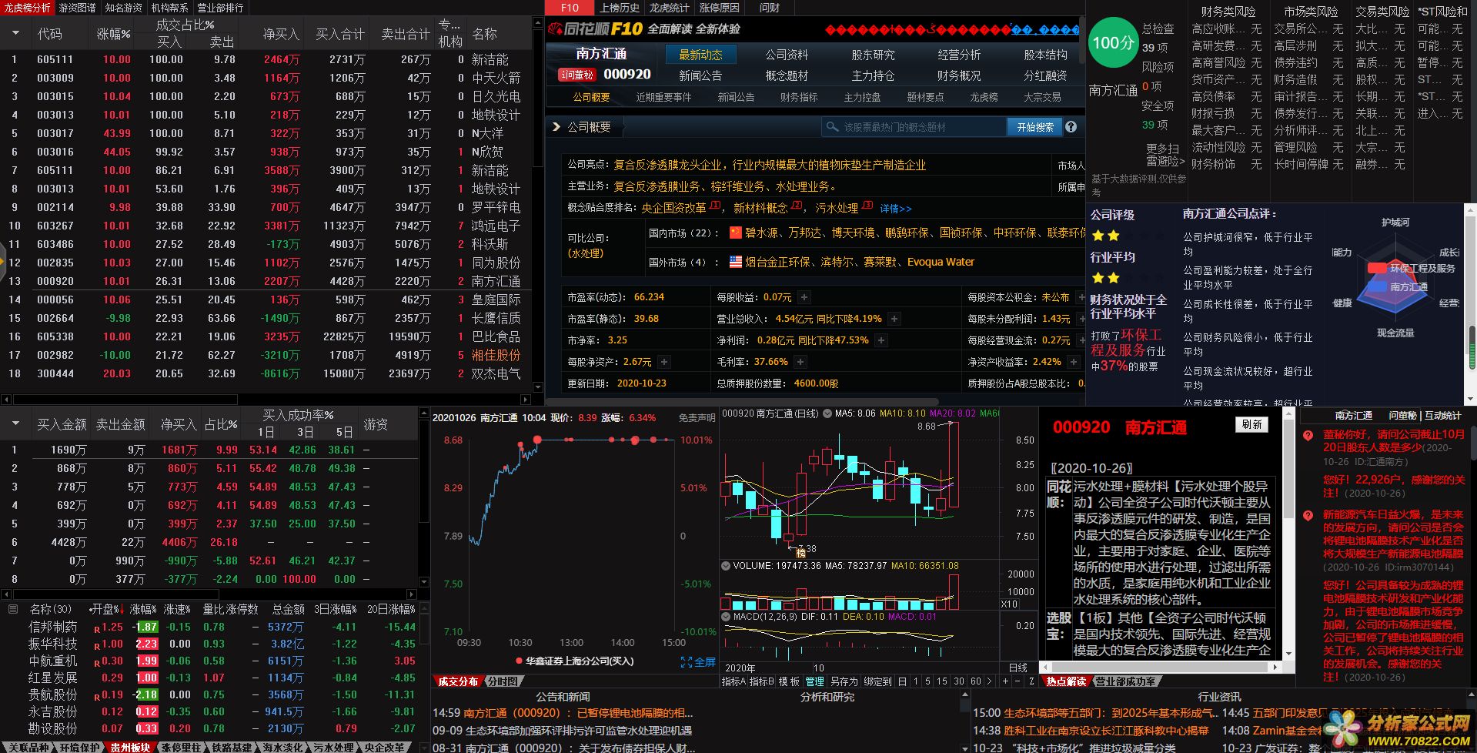Open the 龙虎统计 tab

(x=669, y=8)
